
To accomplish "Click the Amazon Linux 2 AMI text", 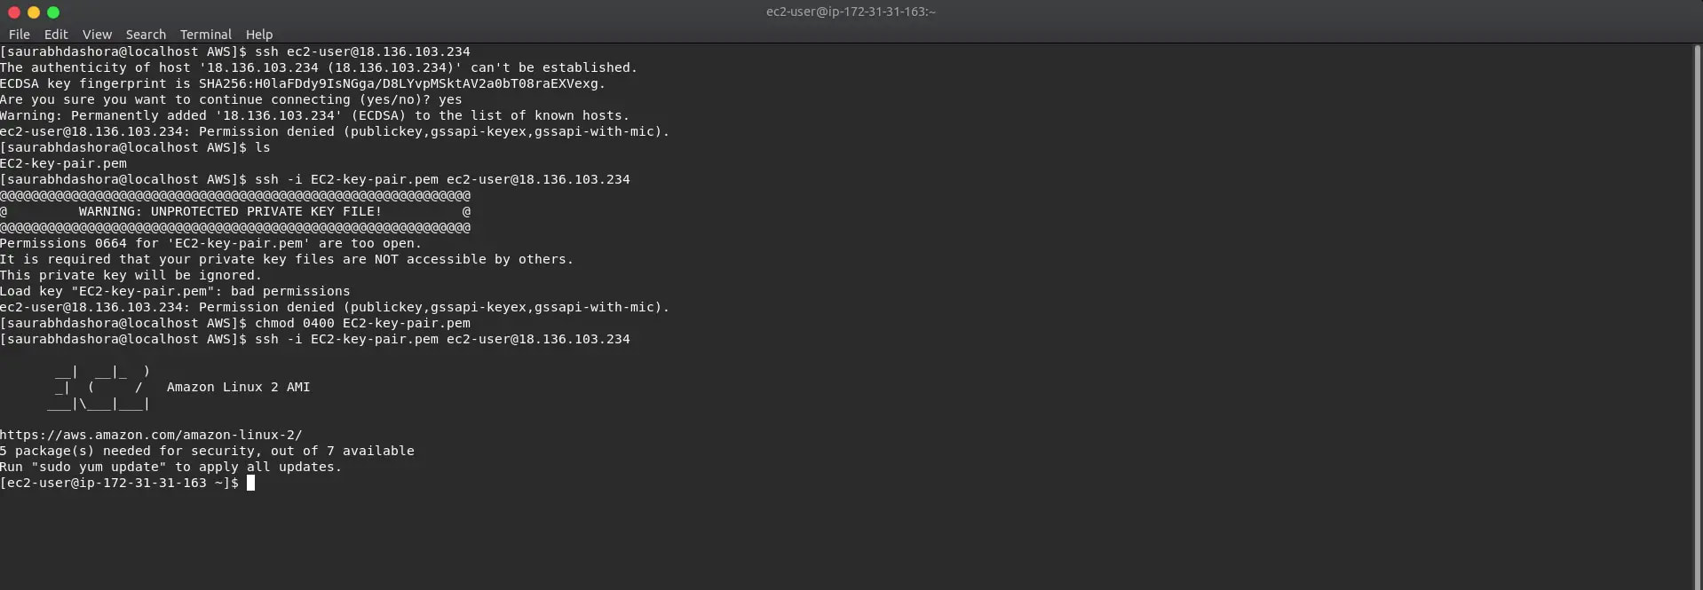I will (x=238, y=387).
